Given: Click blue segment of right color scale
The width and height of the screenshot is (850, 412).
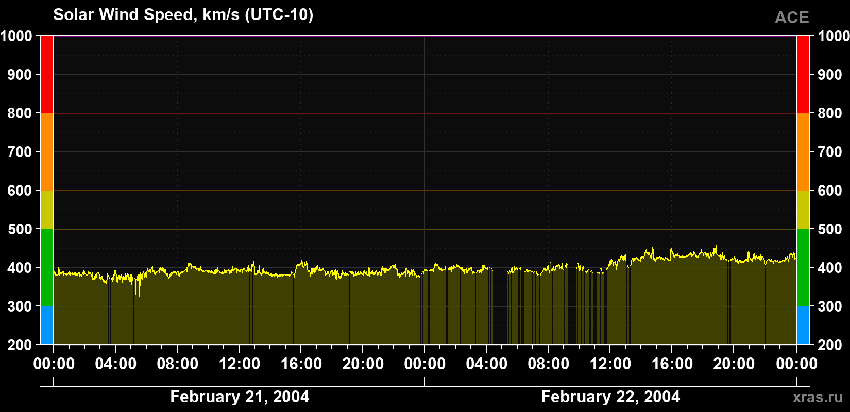Looking at the screenshot, I should click(803, 325).
